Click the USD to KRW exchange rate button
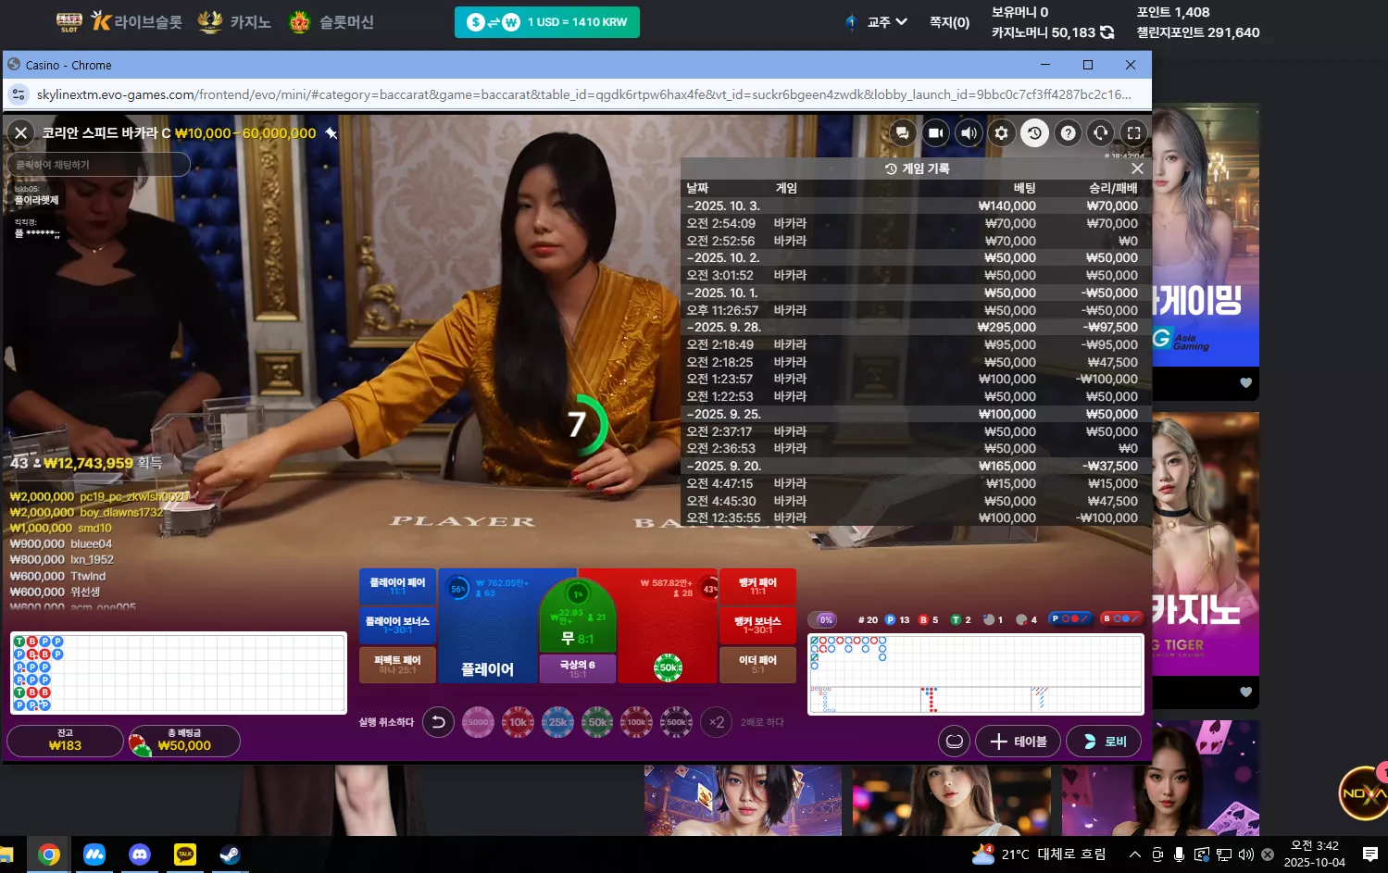 coord(547,22)
